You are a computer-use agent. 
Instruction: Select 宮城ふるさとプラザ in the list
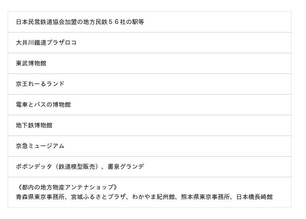pyautogui.click(x=98, y=197)
